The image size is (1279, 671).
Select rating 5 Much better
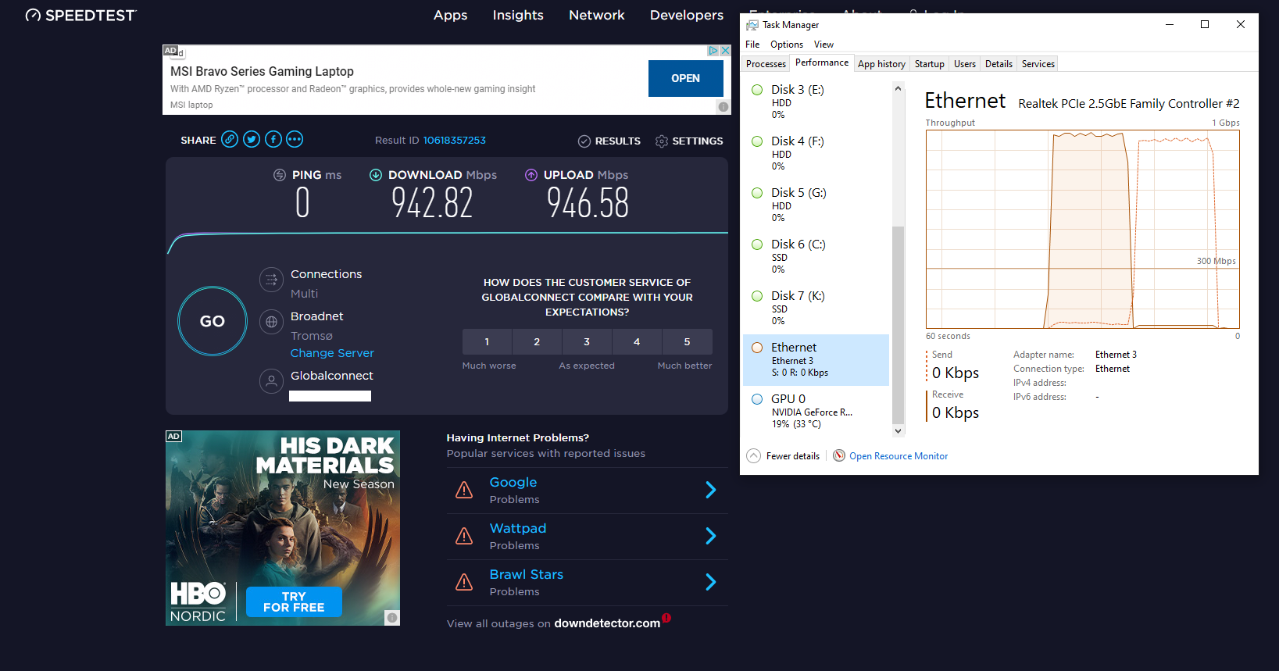pos(688,342)
